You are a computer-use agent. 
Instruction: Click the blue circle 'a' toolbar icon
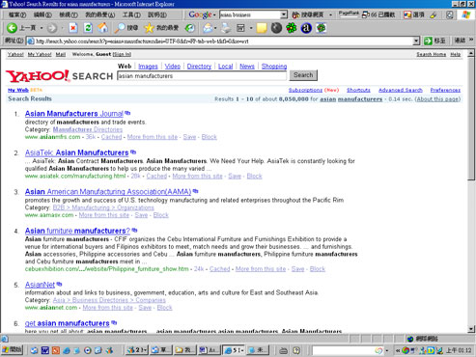306,28
